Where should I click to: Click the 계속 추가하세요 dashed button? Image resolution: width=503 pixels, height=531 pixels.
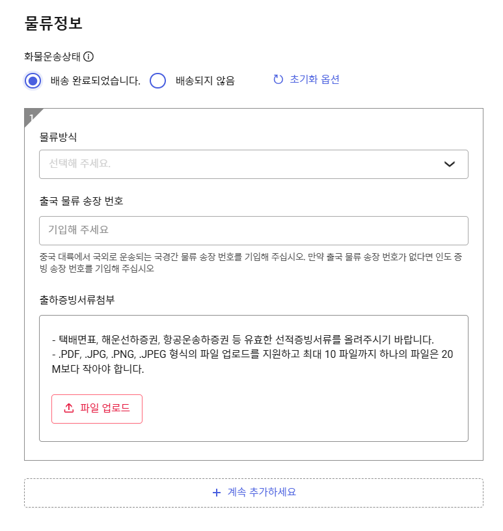253,493
